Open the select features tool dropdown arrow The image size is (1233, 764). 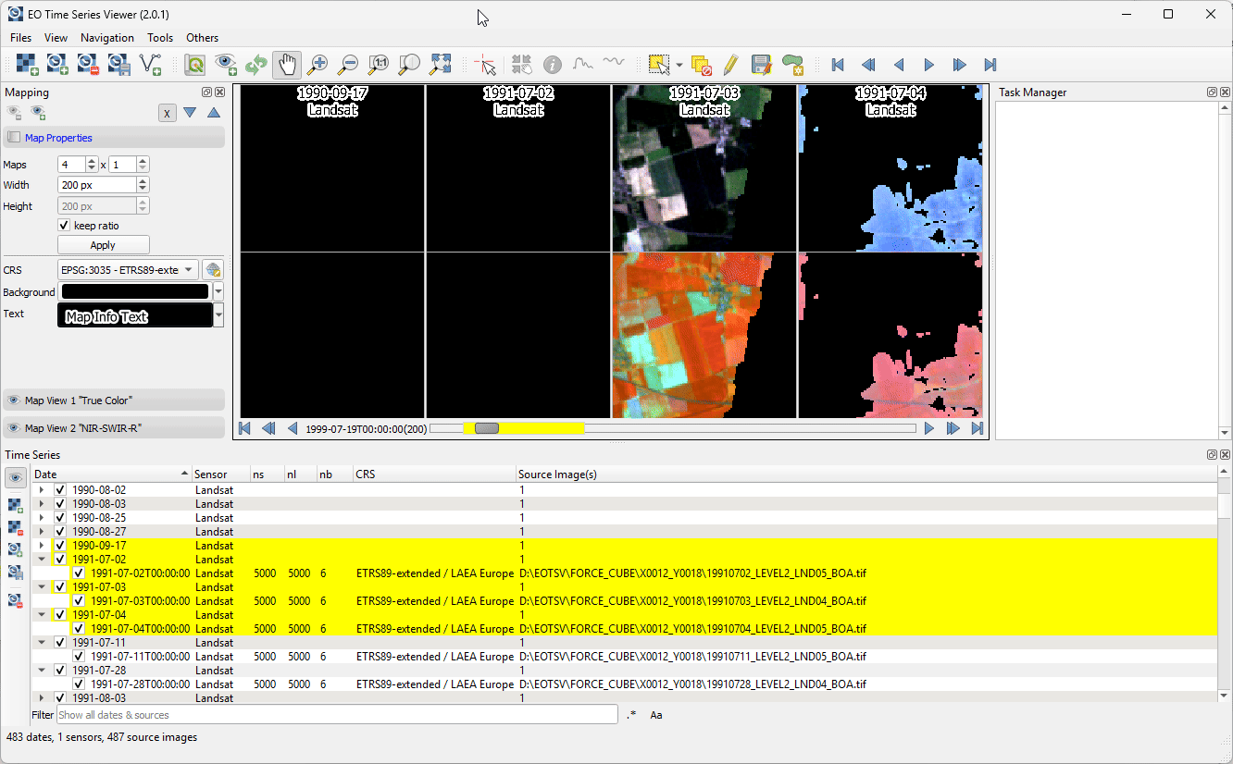coord(679,65)
